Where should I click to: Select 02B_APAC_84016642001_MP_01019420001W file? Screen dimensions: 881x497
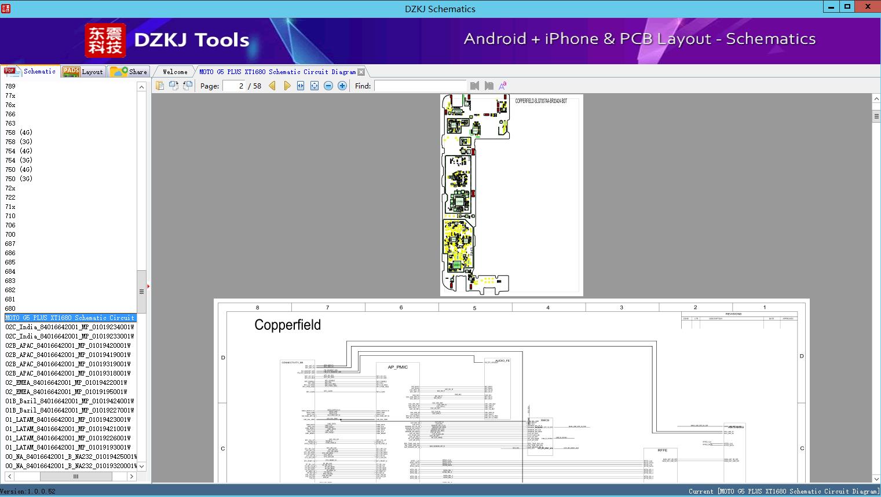[68, 345]
